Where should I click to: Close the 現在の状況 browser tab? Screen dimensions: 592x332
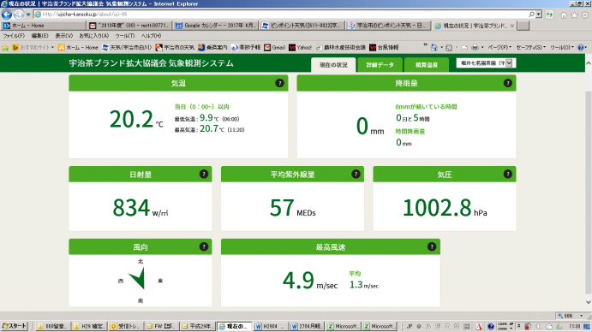click(512, 26)
